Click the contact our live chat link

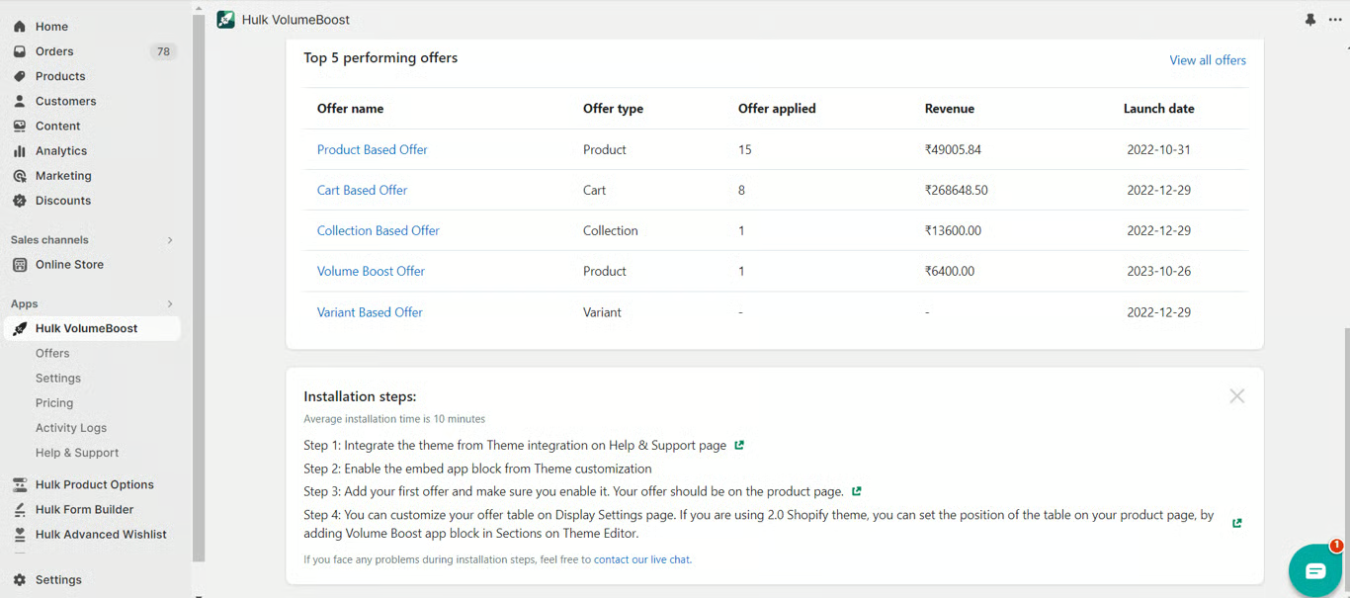[641, 559]
